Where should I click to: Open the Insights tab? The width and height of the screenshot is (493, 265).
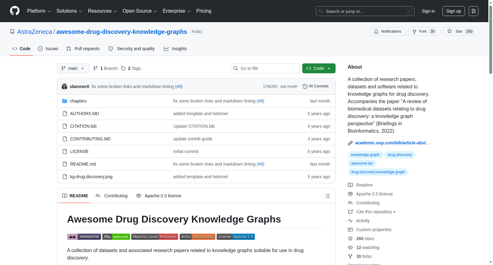pos(175,49)
